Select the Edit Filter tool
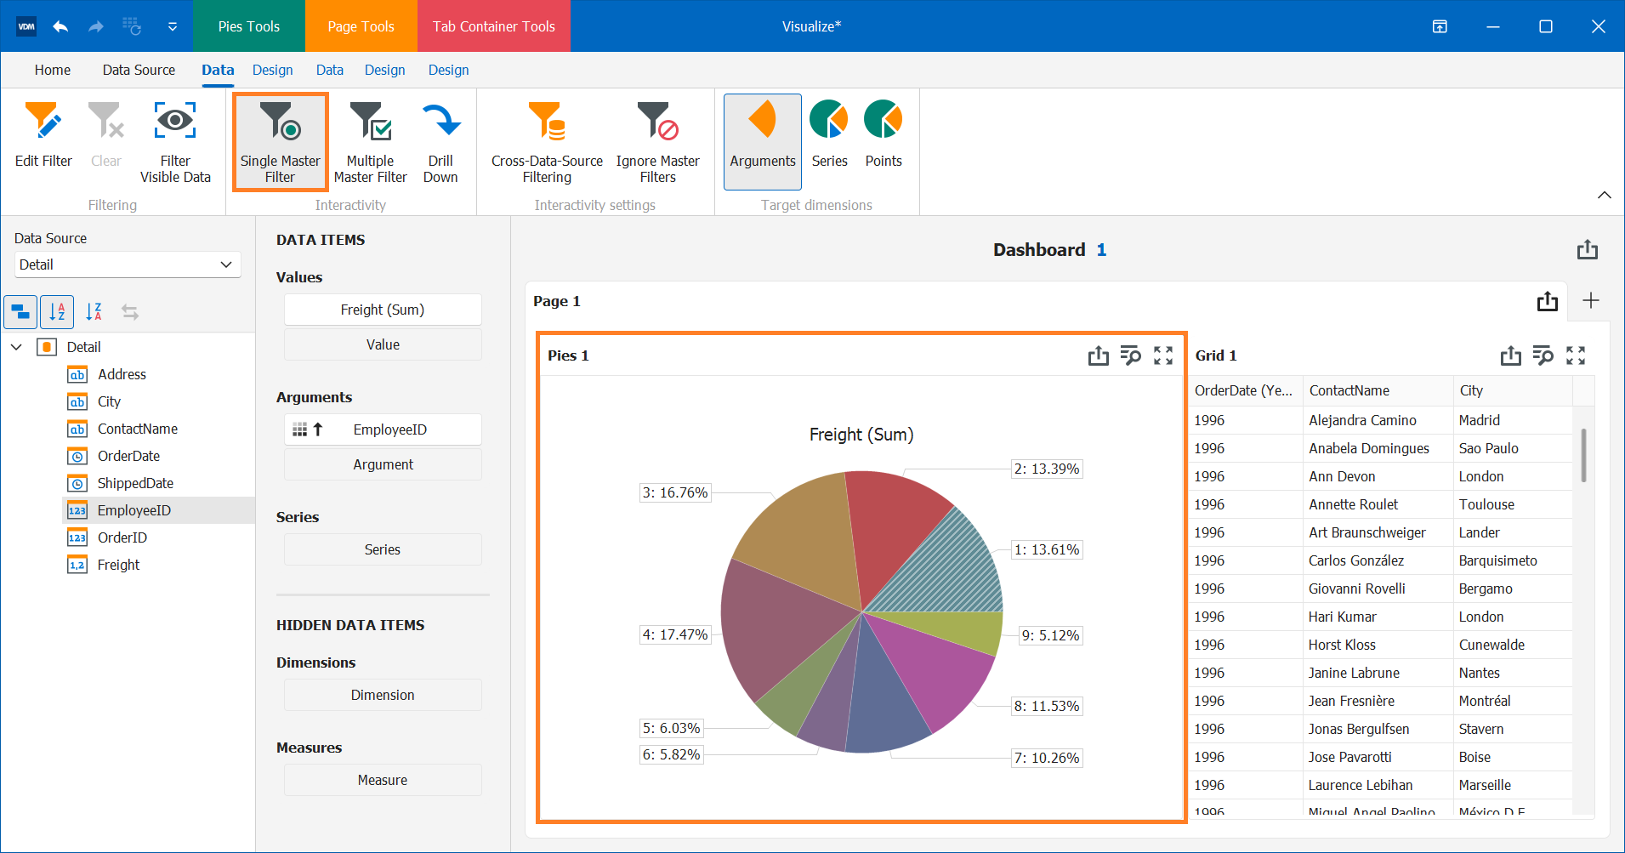The width and height of the screenshot is (1625, 853). click(x=43, y=140)
